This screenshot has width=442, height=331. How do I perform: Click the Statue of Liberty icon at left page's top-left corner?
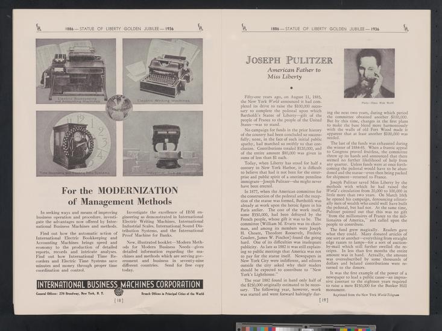coord(39,27)
